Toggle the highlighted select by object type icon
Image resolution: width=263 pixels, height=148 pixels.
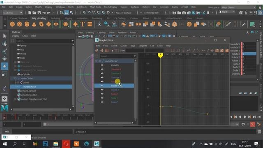point(67,13)
